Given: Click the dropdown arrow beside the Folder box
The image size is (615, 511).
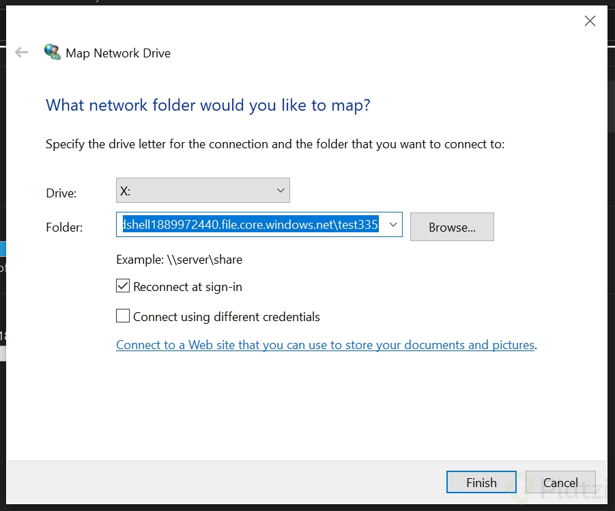Looking at the screenshot, I should 392,224.
